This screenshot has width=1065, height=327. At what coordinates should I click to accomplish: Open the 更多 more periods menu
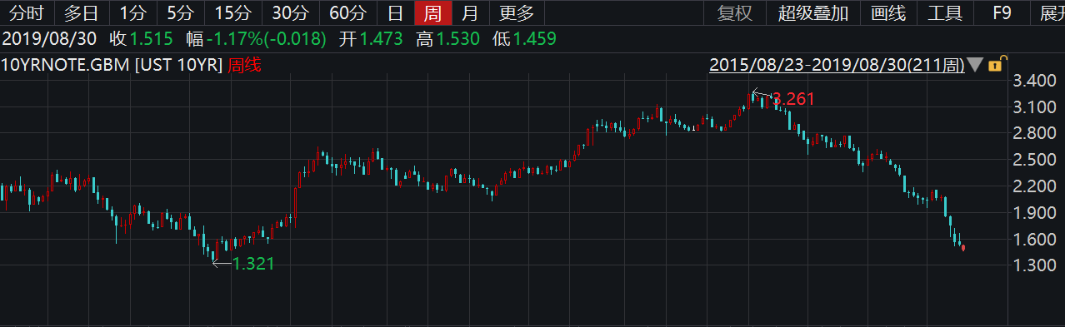point(517,12)
